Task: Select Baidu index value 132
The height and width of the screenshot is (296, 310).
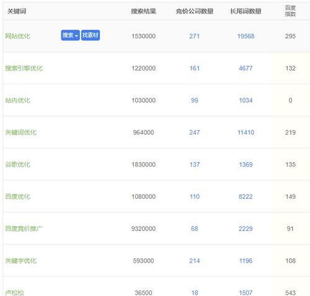Action: click(x=290, y=68)
